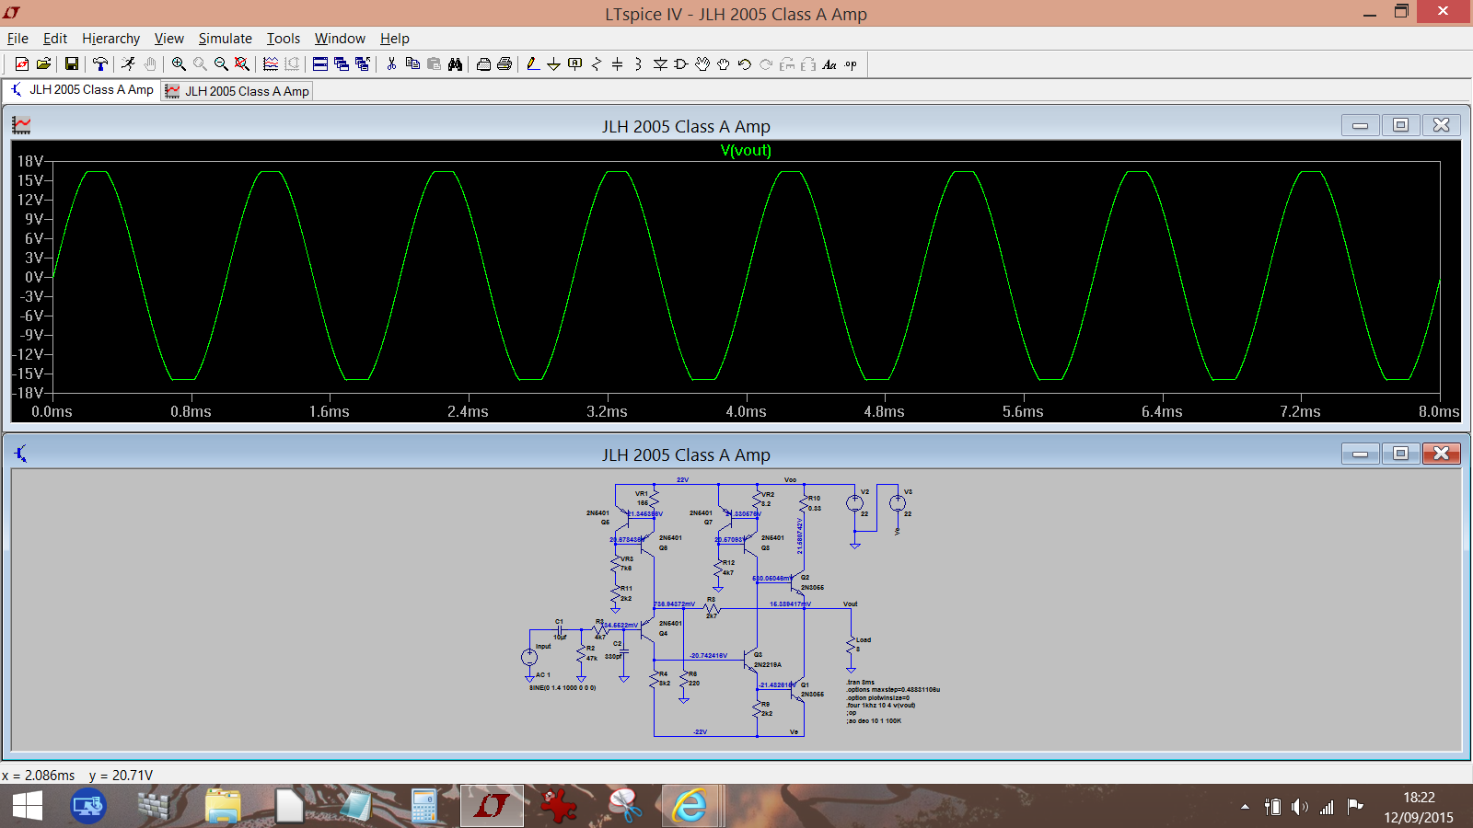1473x828 pixels.
Task: Open Internet Explorer from the taskbar
Action: 689,807
